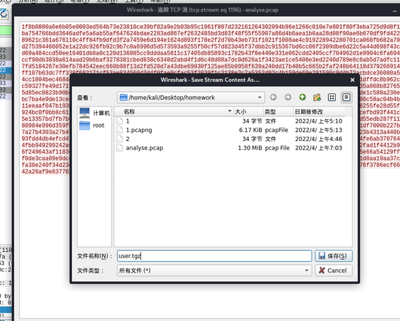This screenshot has width=400, height=321.
Task: Sort by 大小 column header
Action: point(249,112)
